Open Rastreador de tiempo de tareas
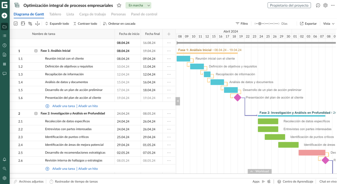The width and height of the screenshot is (337, 184). (x=74, y=181)
